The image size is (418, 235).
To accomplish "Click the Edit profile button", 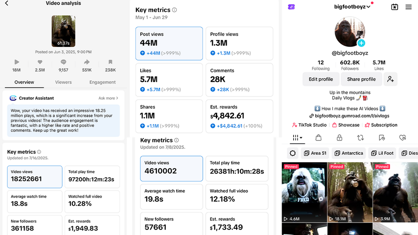I will click(x=321, y=79).
